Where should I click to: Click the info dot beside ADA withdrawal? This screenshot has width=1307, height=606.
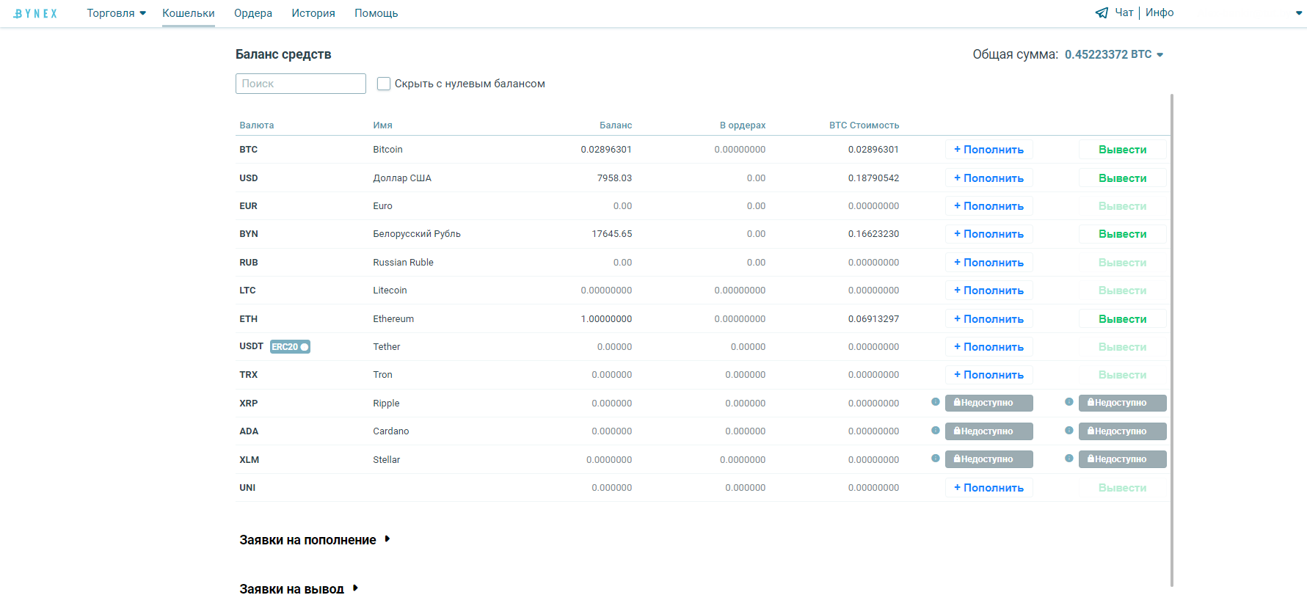tap(1069, 431)
